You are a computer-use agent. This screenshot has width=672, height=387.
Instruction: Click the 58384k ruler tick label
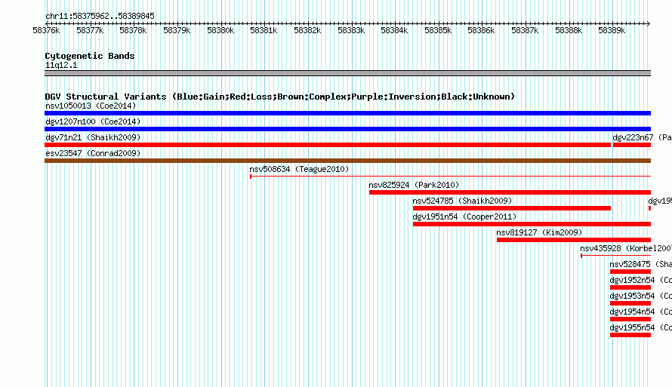394,30
